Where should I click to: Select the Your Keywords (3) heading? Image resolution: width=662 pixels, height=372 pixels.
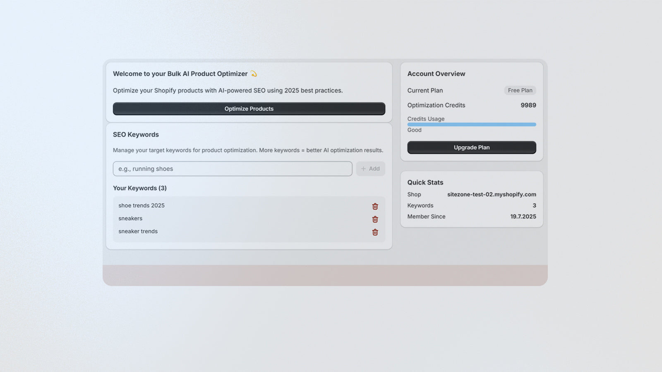(140, 188)
